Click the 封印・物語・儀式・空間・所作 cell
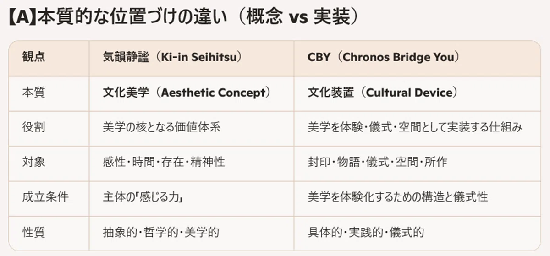Screen dimensions: 550x256 tap(377, 162)
